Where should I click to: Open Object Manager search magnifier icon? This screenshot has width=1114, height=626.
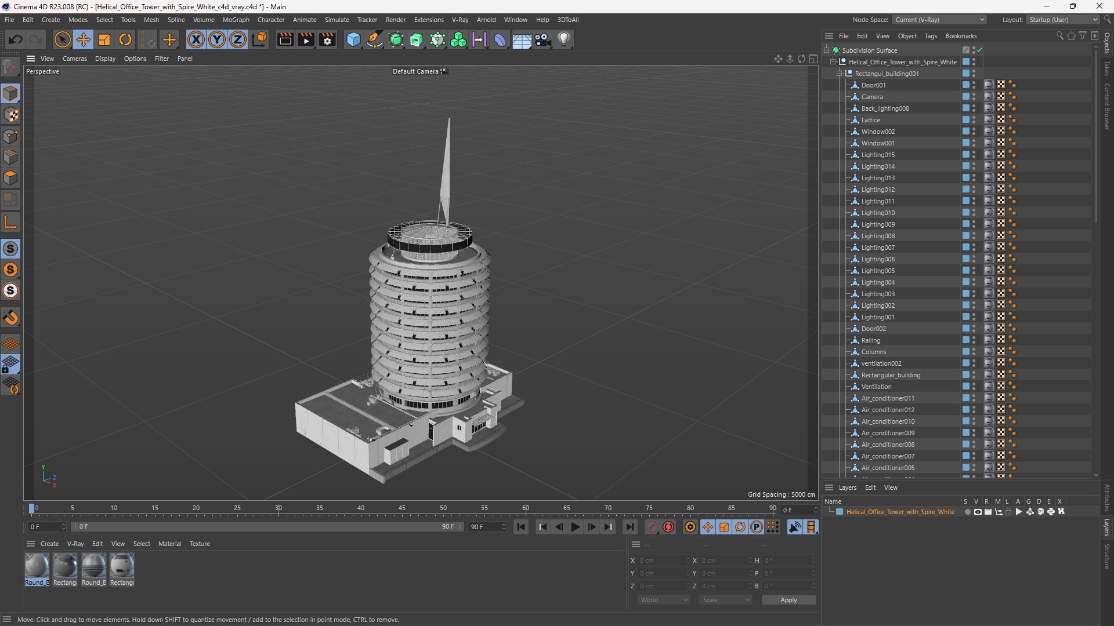[1059, 36]
